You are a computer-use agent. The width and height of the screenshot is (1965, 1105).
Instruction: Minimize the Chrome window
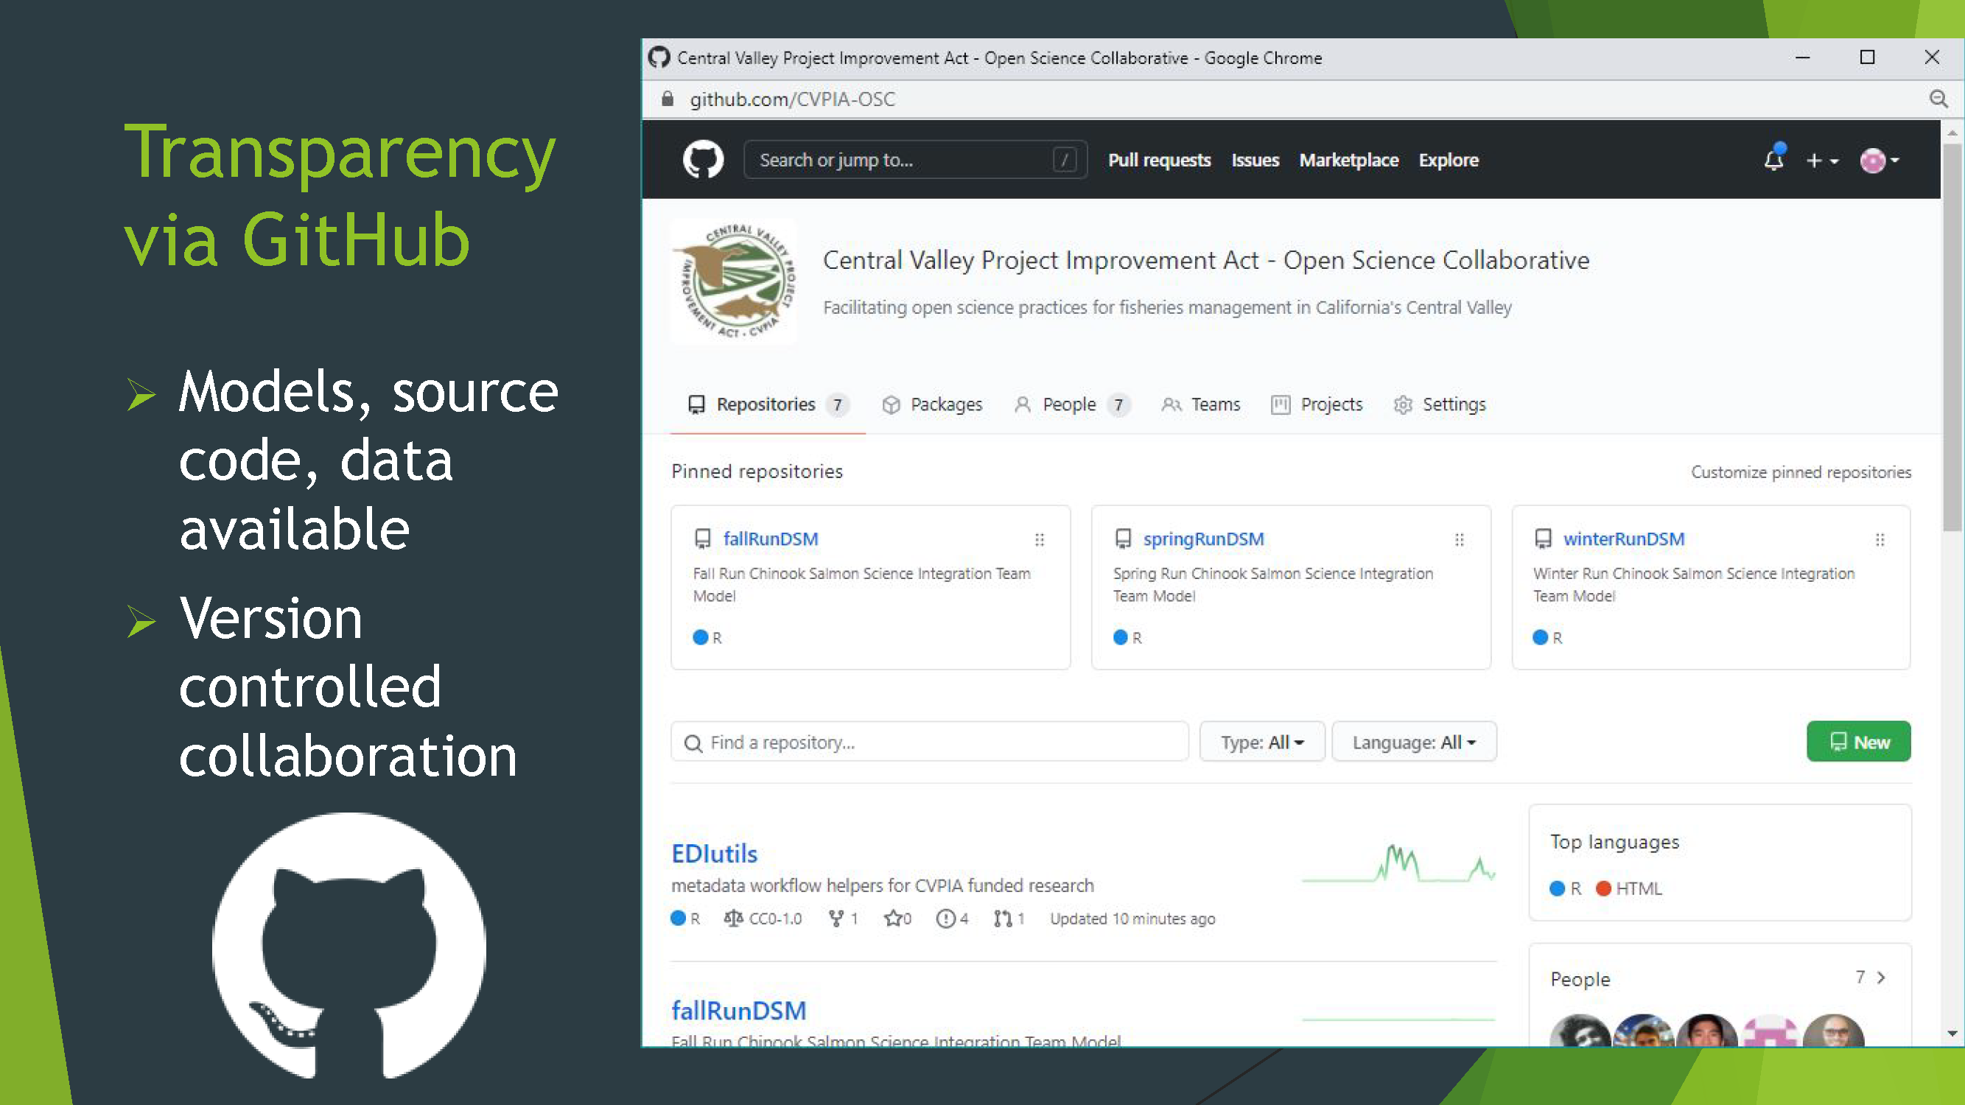1801,57
